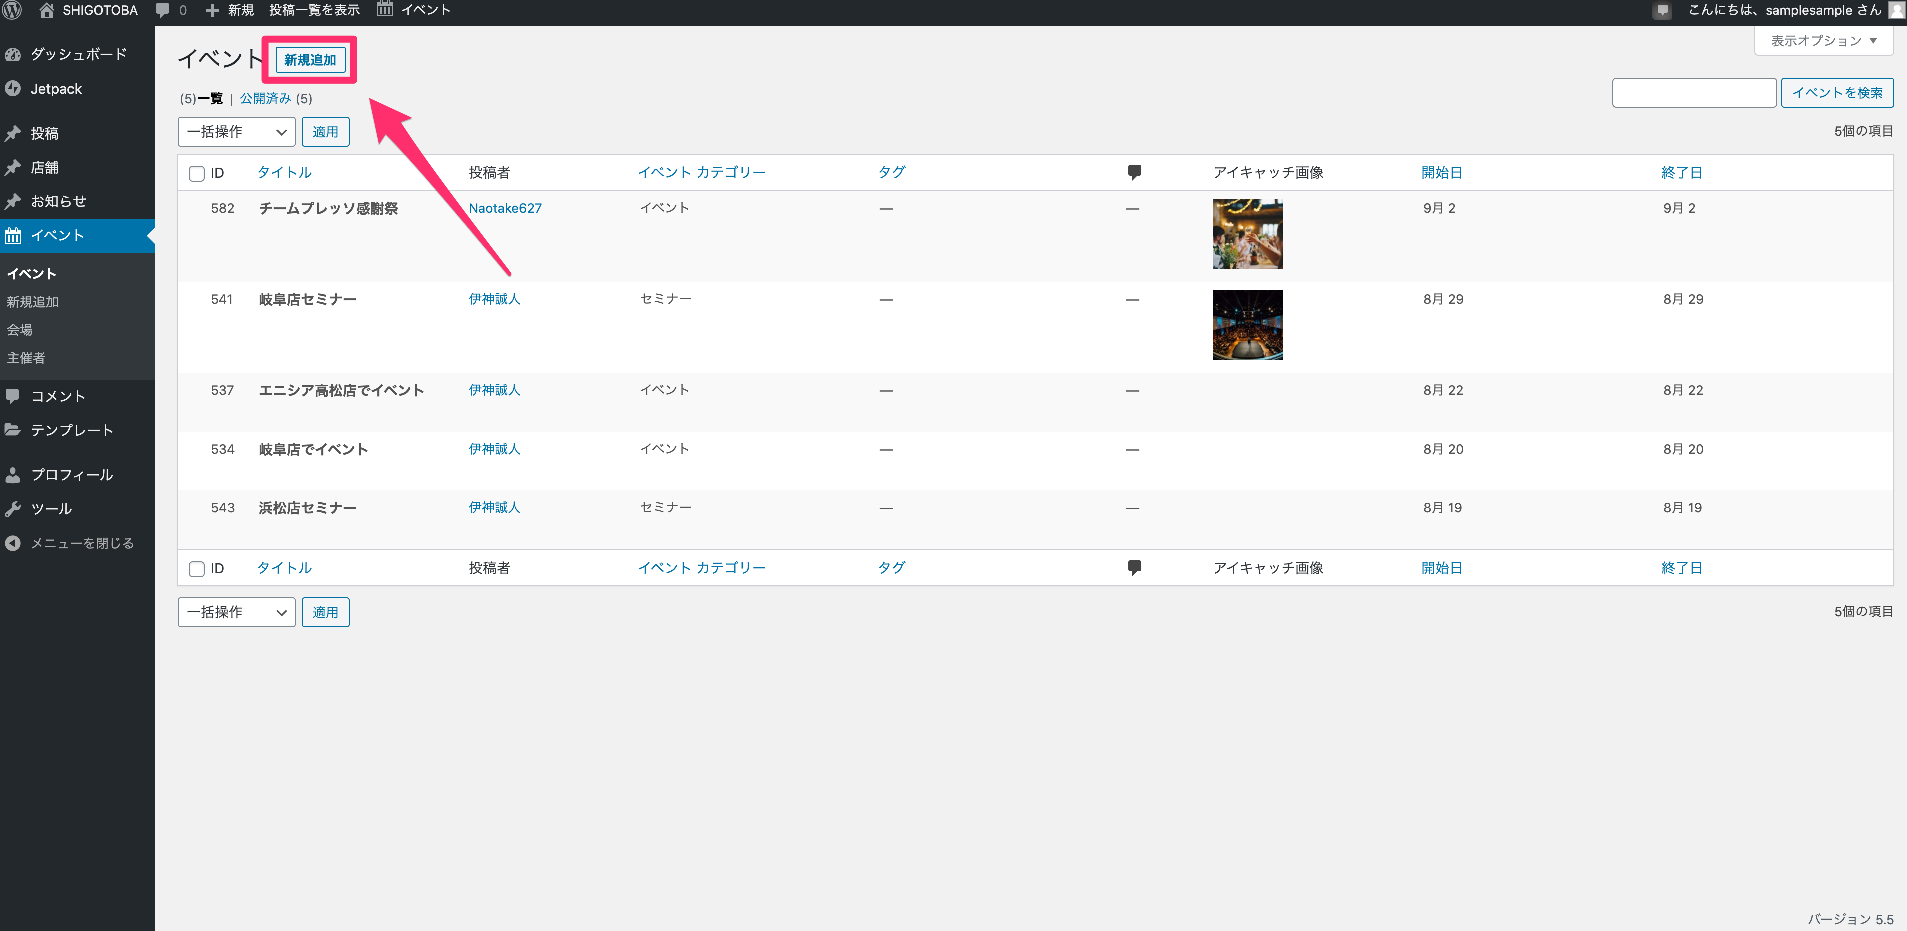Click the home icon beside SHIGOTOBA
Viewport: 1907px width, 931px height.
[46, 10]
